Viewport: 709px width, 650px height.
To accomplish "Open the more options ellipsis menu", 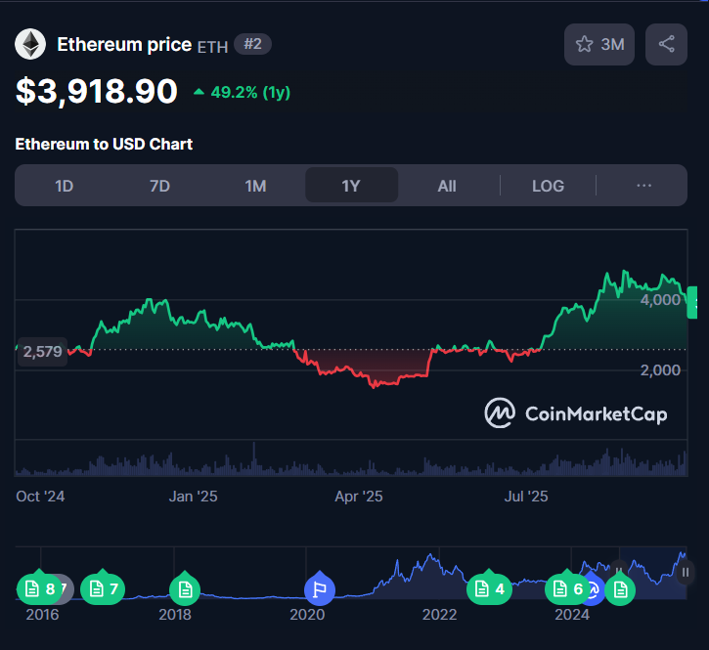I will (x=643, y=186).
